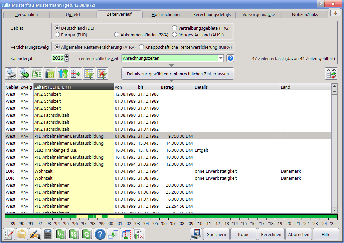Open the Berechnungsdetails tab
Image resolution: width=344 pixels, height=243 pixels.
point(212,15)
